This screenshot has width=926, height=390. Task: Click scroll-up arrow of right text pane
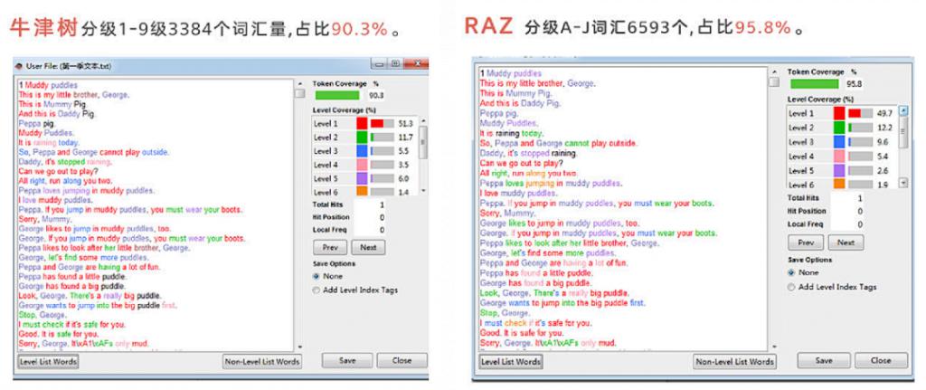(x=774, y=72)
